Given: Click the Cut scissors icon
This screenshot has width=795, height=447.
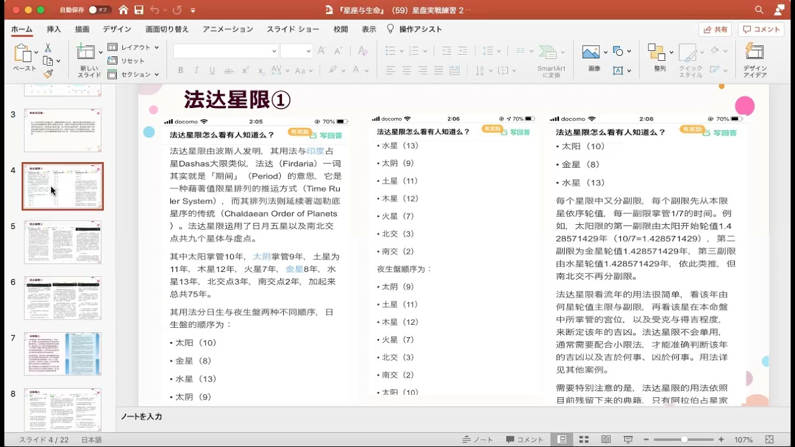Looking at the screenshot, I should [48, 48].
